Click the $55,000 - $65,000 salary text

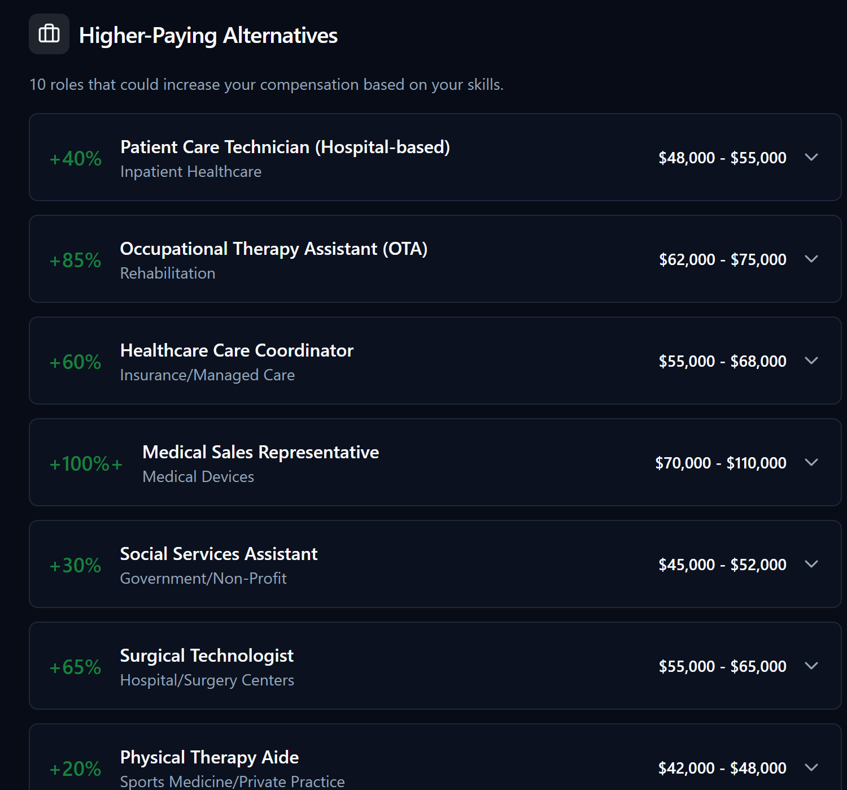723,666
